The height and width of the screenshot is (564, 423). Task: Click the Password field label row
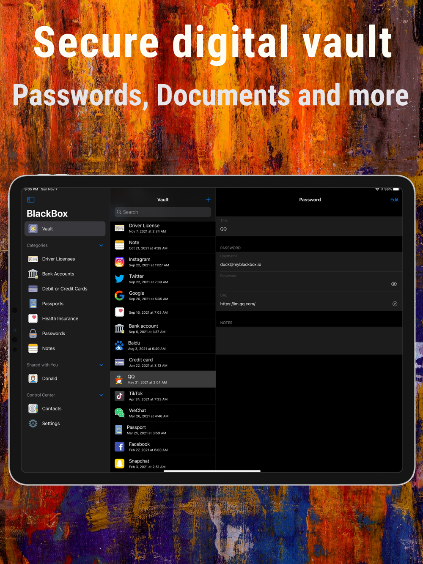pos(309,281)
